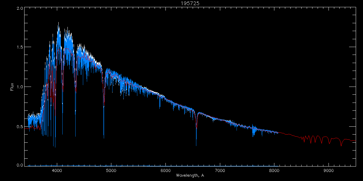363x181 pixels.
Task: Click the absorption dip just below 5000
Action: [104, 137]
